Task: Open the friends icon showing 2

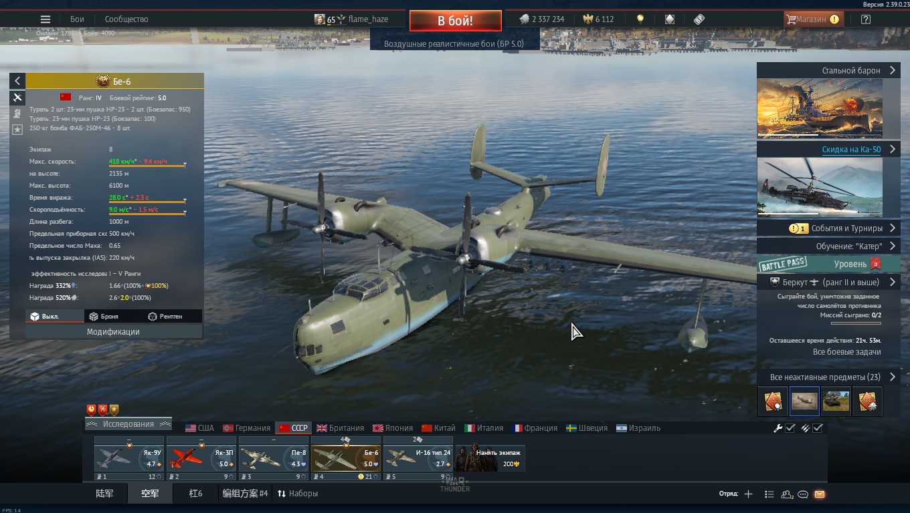Action: click(787, 494)
